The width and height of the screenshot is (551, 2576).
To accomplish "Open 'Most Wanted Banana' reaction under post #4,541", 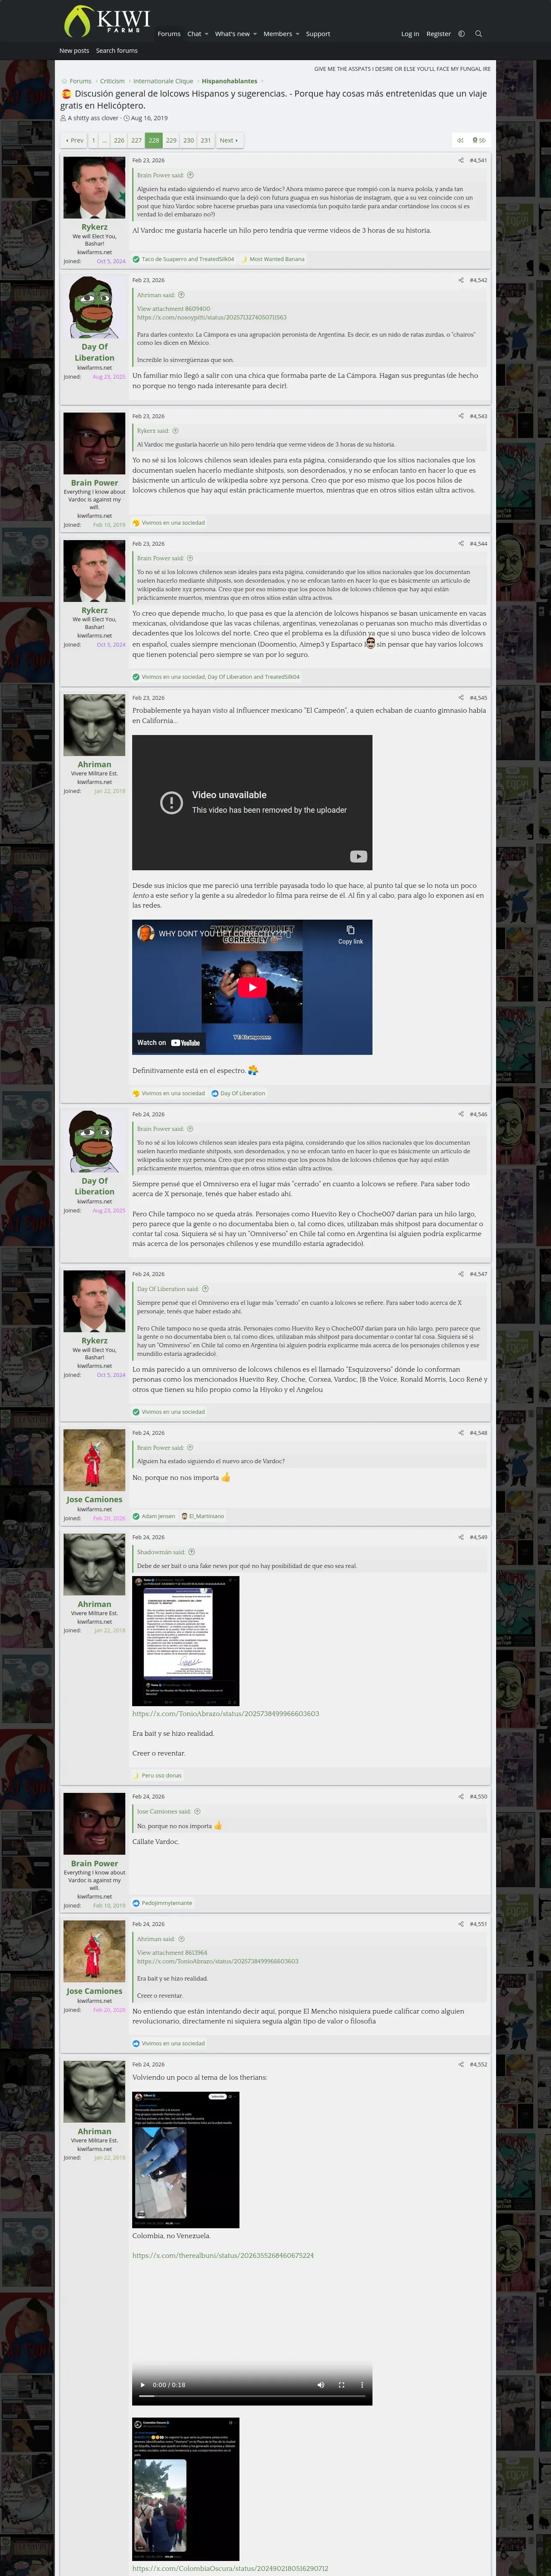I will pyautogui.click(x=276, y=259).
